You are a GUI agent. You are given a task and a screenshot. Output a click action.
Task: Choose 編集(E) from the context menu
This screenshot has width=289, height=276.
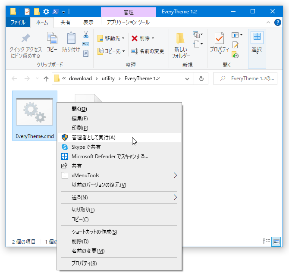tap(119, 119)
